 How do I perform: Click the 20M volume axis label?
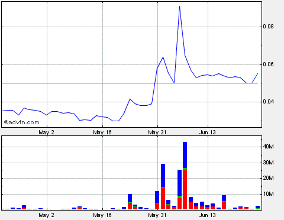click(x=269, y=178)
